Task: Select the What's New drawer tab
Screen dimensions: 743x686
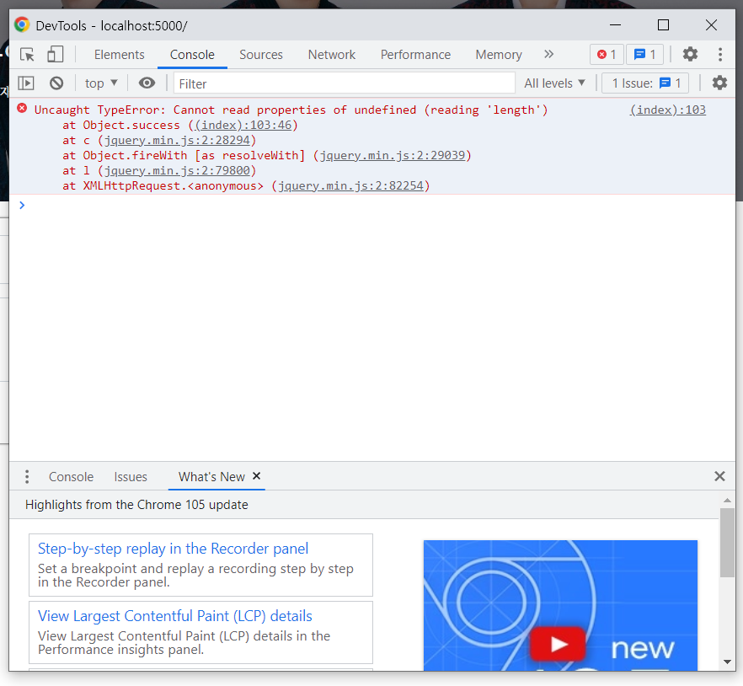Action: click(x=211, y=476)
